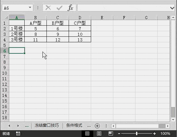Click the zoom slider handle
Viewport: 177px width, 137px height.
click(x=137, y=134)
